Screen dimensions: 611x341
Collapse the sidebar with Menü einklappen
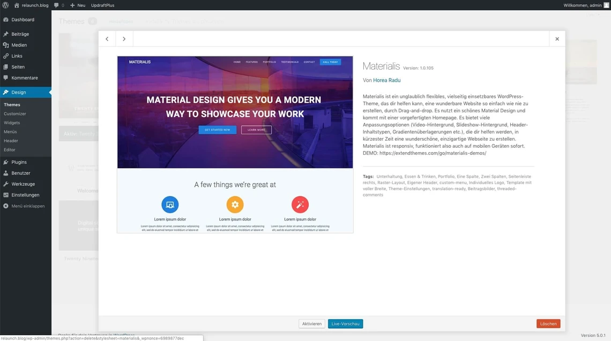pos(28,206)
